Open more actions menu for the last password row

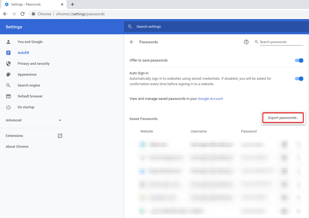(299, 211)
